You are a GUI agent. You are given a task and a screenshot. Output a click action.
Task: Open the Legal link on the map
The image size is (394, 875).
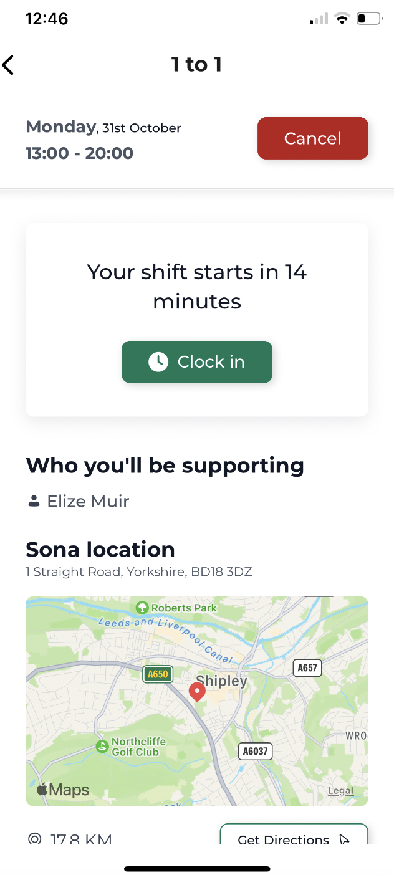click(x=340, y=790)
